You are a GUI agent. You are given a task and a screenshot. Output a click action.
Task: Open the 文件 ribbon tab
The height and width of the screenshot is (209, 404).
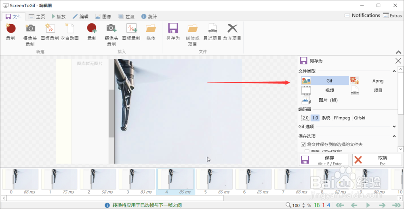(x=14, y=17)
